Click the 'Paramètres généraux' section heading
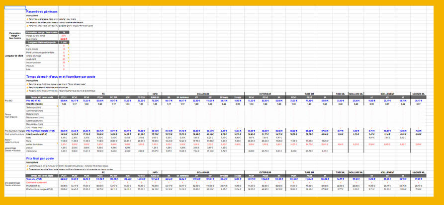 pyautogui.click(x=42, y=11)
